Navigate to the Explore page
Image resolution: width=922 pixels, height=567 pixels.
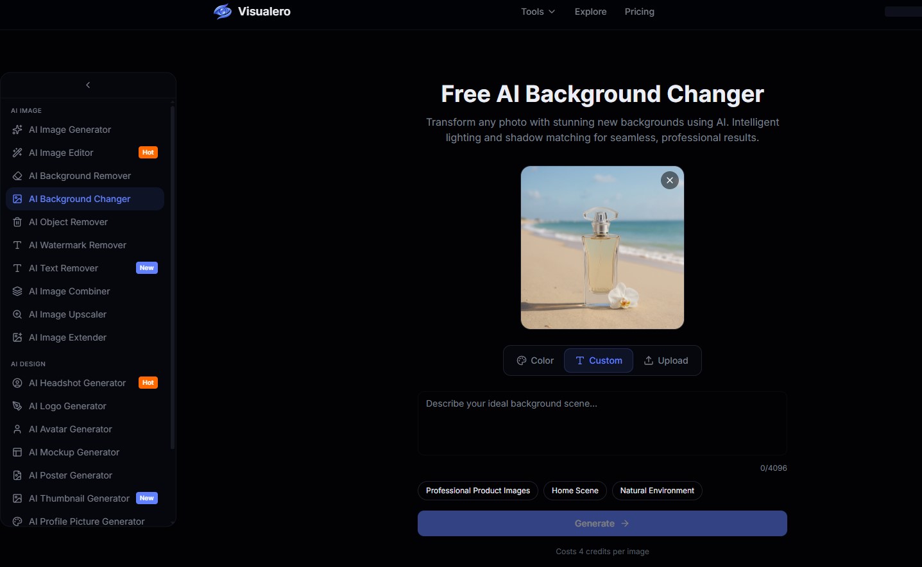point(590,12)
